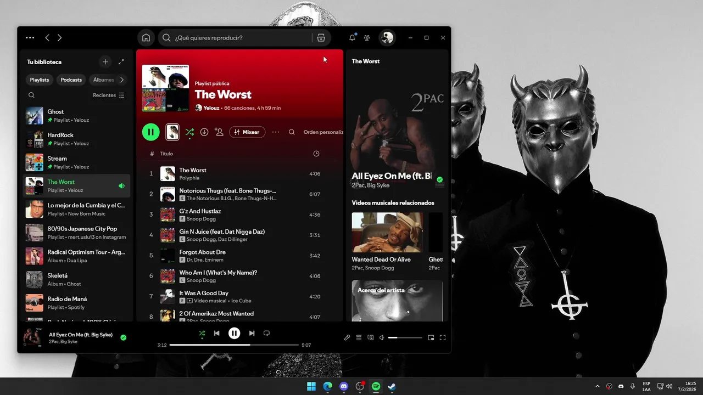Select track It Was A Good Day
The height and width of the screenshot is (395, 703).
[x=239, y=296]
